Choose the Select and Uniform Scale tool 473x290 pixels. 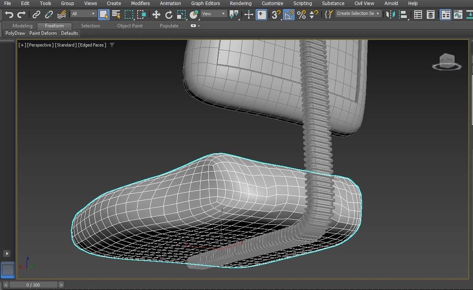[x=181, y=15]
